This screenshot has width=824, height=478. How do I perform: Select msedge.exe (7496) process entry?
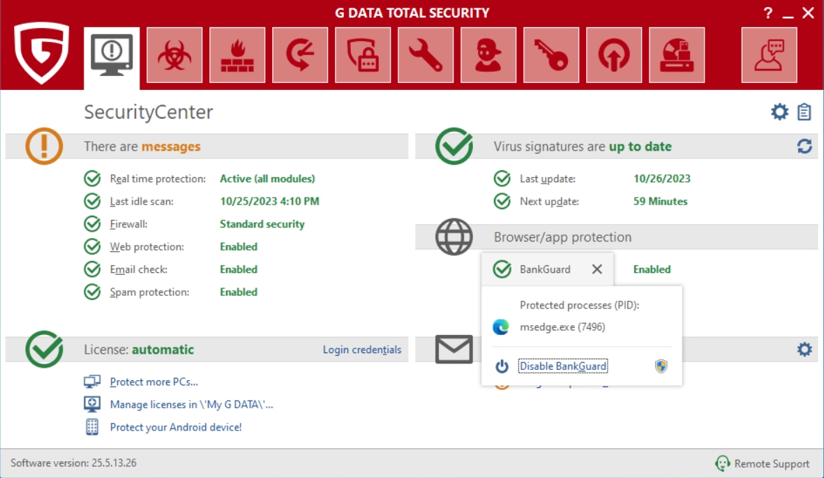point(562,327)
